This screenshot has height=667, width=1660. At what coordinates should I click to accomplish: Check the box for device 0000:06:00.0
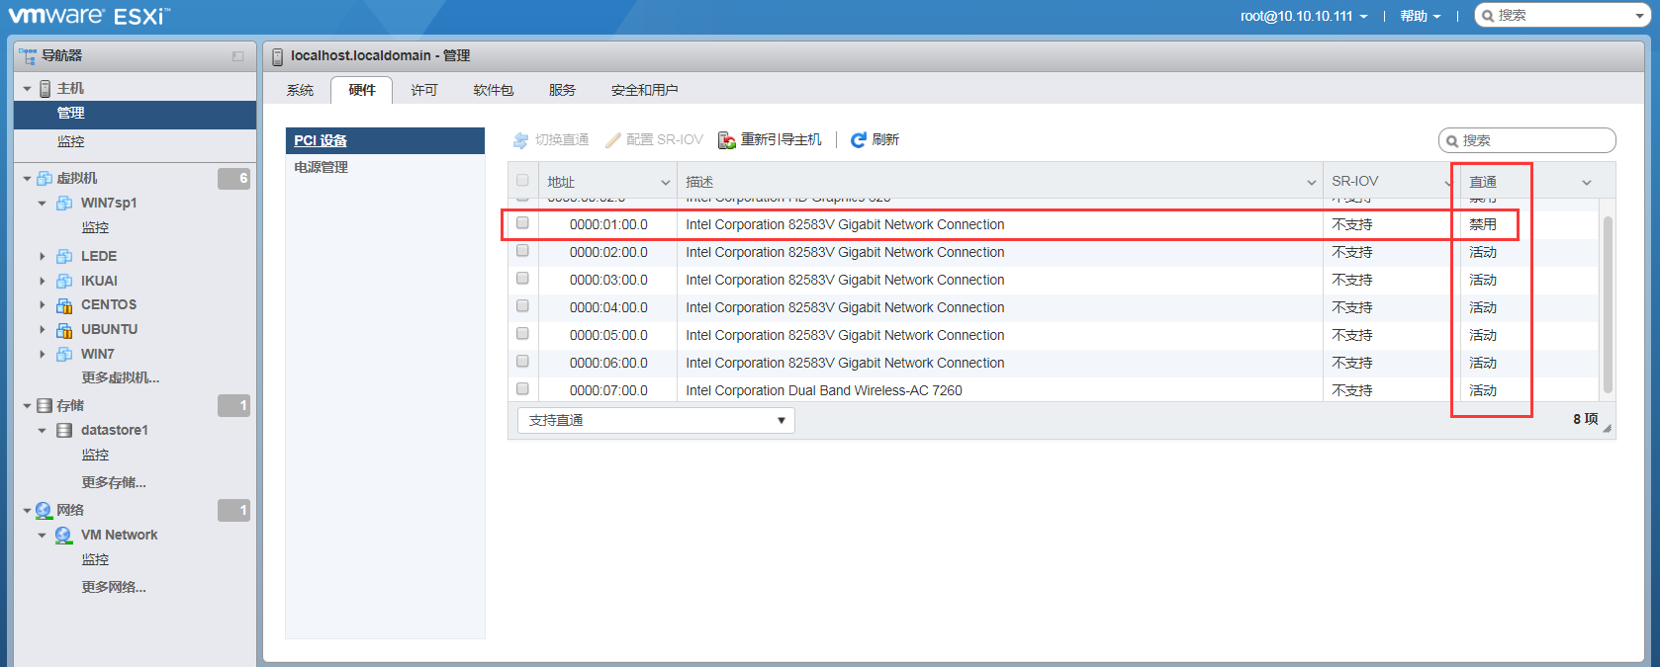click(x=522, y=362)
